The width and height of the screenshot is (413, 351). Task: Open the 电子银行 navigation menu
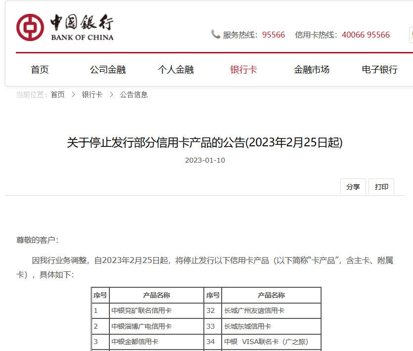[x=379, y=70]
